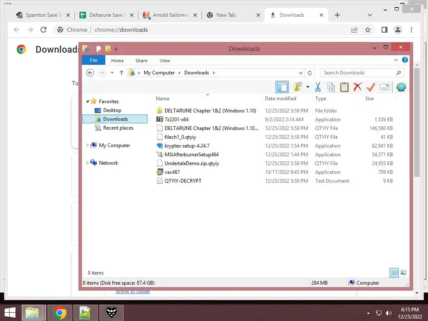Switch to large icons view button
Viewport: 428px width, 321px height.
click(403, 273)
